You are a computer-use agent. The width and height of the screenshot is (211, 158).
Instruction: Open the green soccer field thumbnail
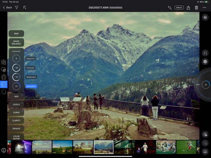click(186, 147)
